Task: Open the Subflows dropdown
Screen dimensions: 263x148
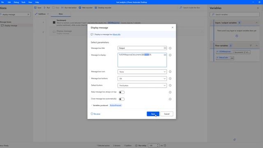Action: pyautogui.click(x=42, y=14)
